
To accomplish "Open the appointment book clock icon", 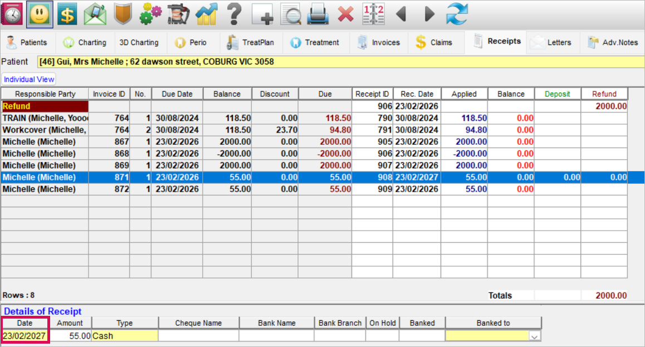I will pyautogui.click(x=12, y=14).
